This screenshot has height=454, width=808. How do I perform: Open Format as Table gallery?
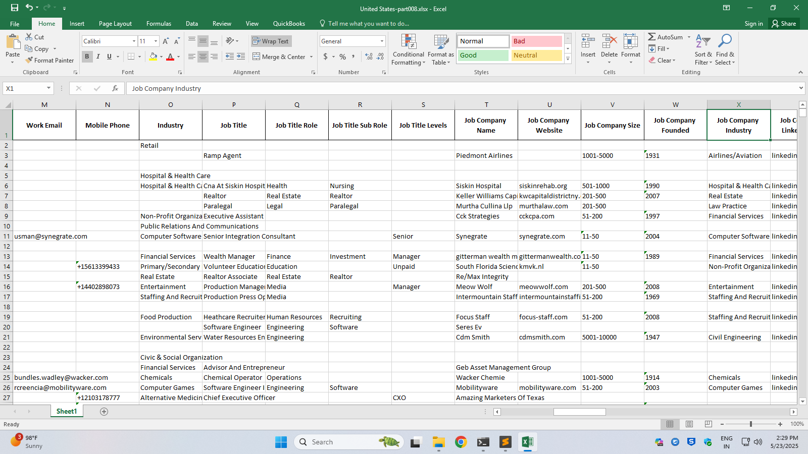[440, 49]
